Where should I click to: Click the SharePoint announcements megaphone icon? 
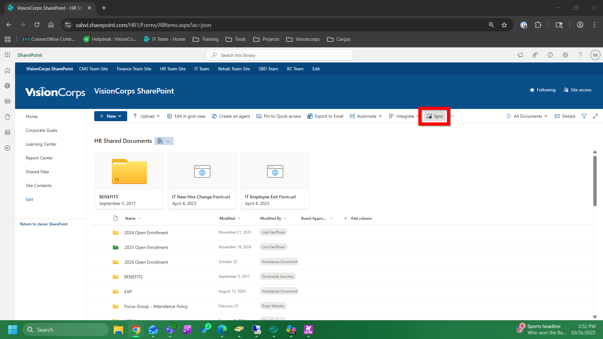click(520, 55)
